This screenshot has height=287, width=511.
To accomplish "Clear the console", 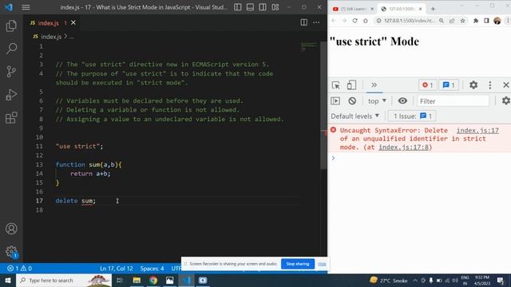I will (352, 101).
